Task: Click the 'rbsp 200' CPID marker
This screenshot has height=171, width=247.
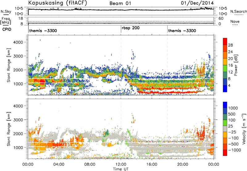Action: pyautogui.click(x=131, y=28)
